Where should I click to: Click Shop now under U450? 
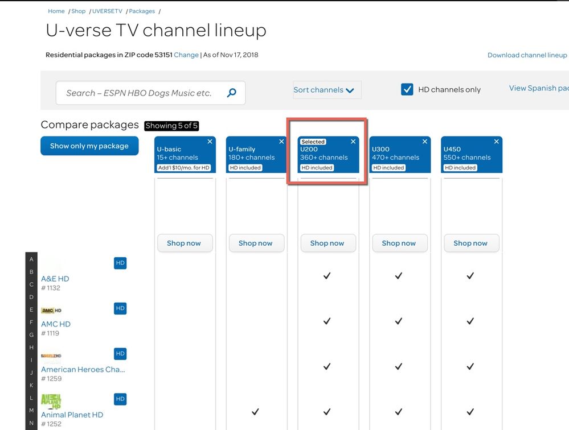pyautogui.click(x=470, y=243)
